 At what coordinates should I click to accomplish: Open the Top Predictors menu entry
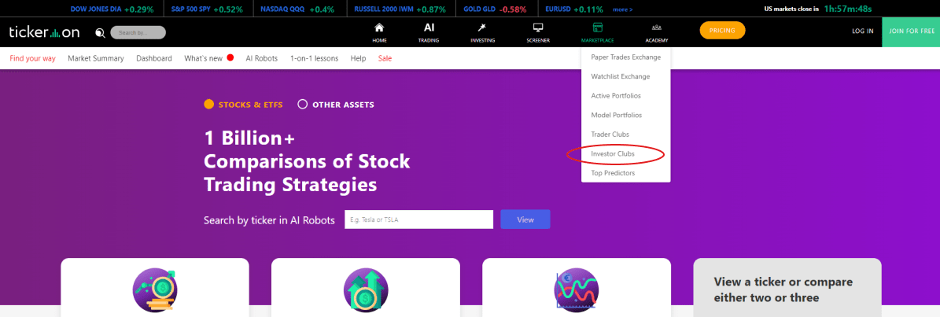pyautogui.click(x=613, y=173)
